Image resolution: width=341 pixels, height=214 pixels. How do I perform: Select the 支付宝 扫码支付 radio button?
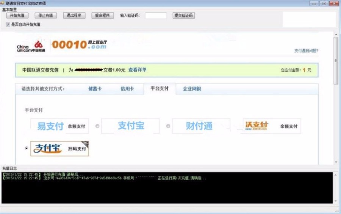26,148
